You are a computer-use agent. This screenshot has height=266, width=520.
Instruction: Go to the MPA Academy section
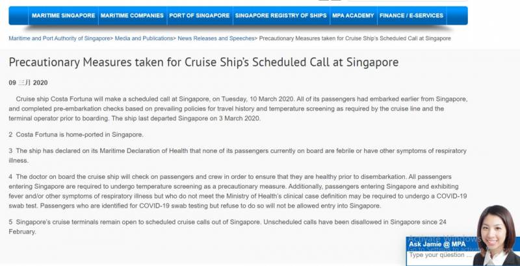352,16
